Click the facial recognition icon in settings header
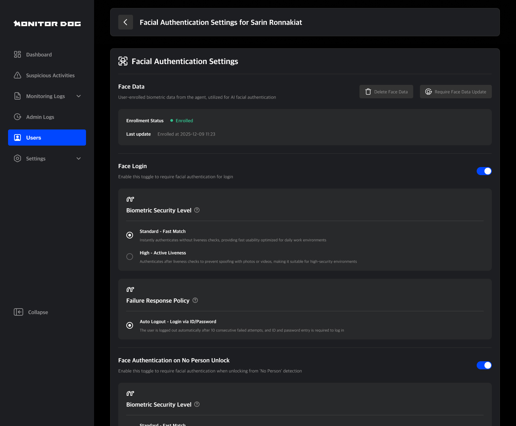 [x=123, y=61]
